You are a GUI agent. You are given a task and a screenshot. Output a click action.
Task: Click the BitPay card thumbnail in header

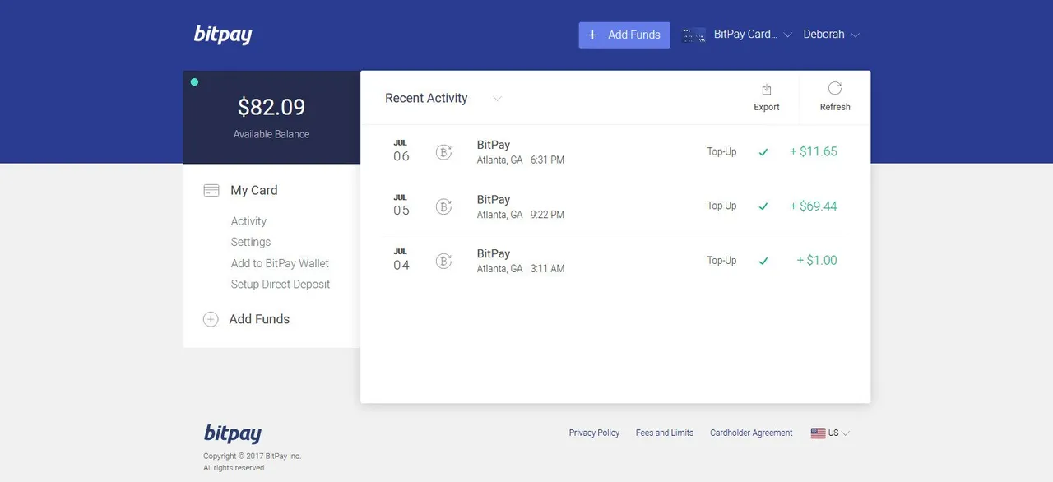694,35
